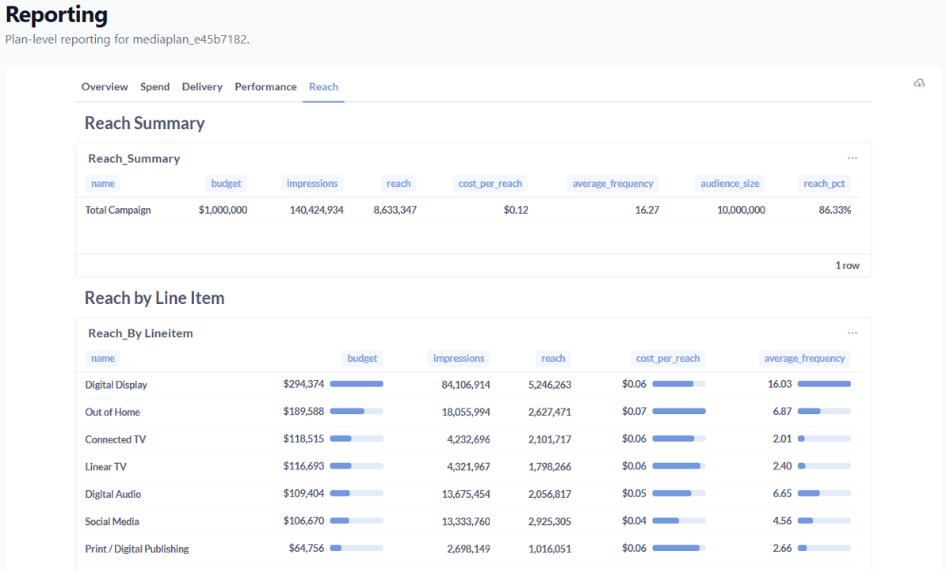Click the $294,374 budget cell
The width and height of the screenshot is (946, 570).
(x=303, y=384)
